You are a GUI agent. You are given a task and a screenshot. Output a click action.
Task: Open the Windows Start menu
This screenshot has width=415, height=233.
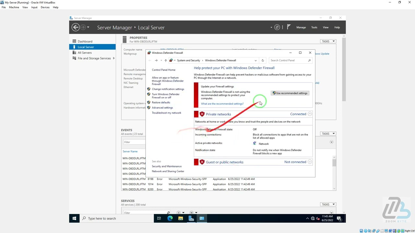[74, 218]
